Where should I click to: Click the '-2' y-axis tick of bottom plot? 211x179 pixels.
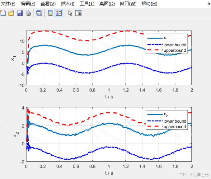pyautogui.click(x=22, y=162)
